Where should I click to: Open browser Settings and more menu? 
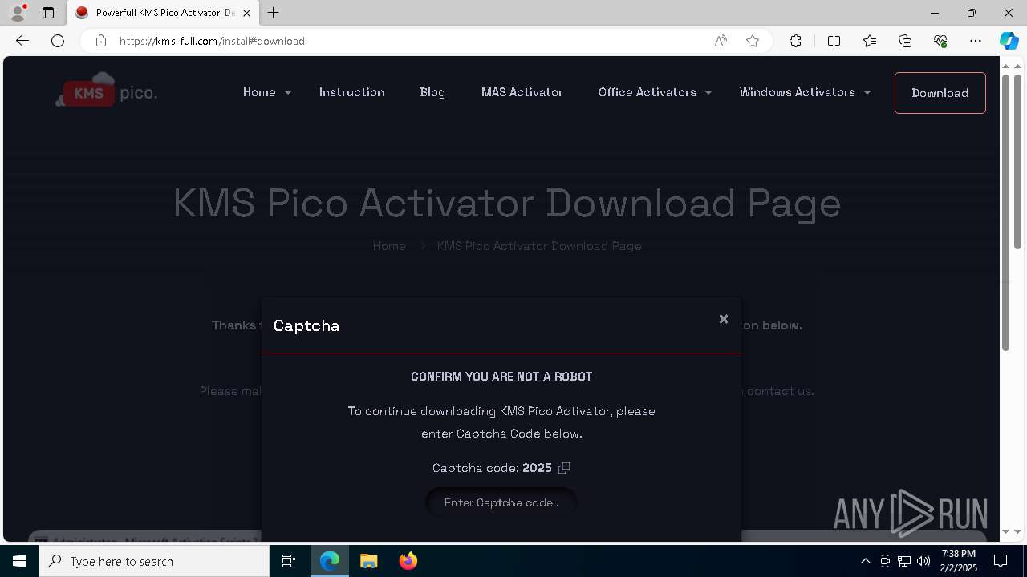976,41
